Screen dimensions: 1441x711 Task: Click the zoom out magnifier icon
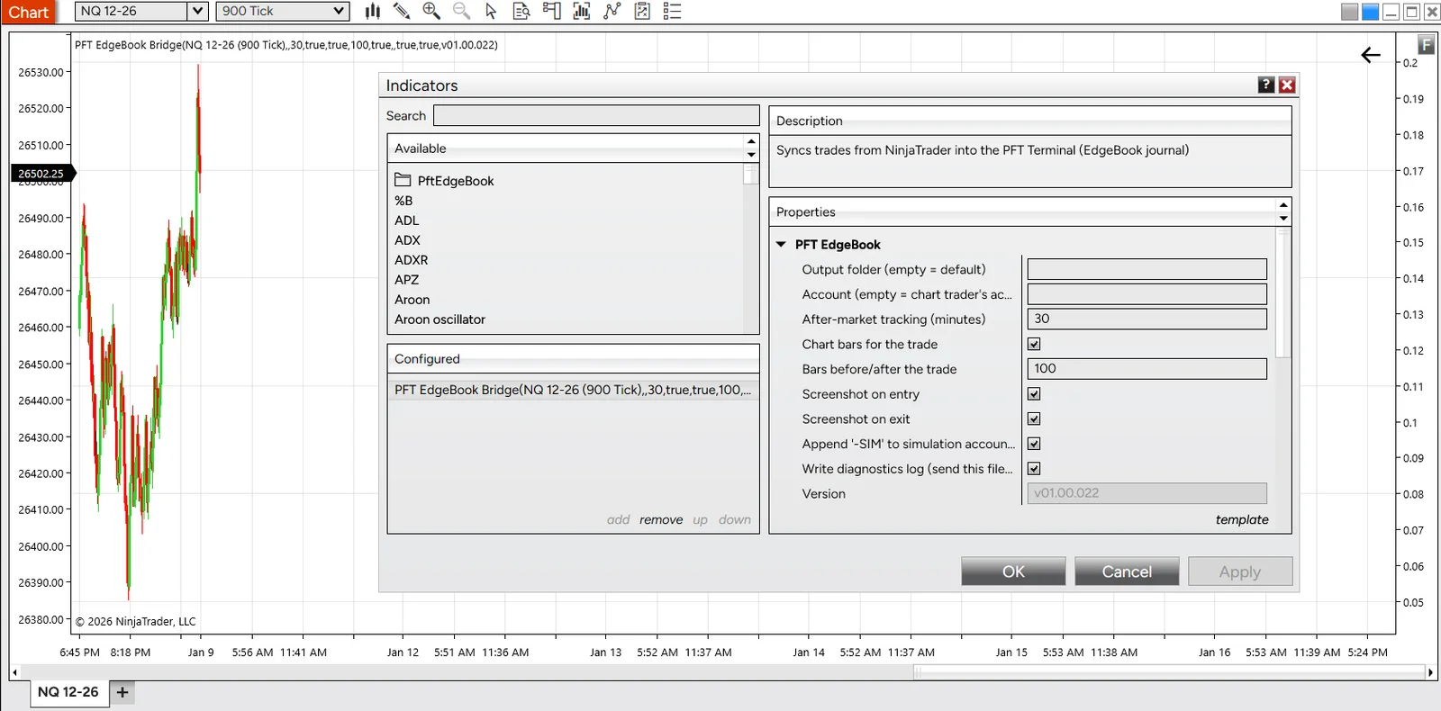click(461, 11)
